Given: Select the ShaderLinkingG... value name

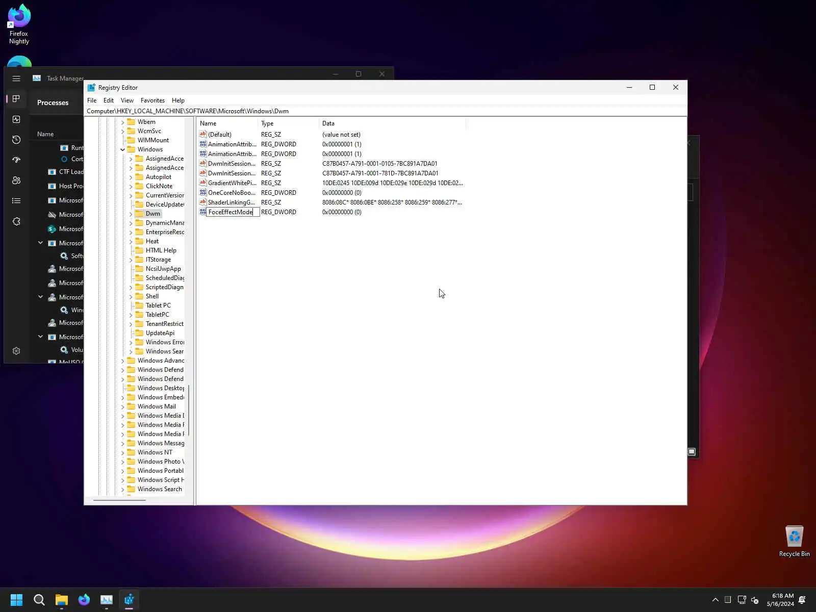Looking at the screenshot, I should 232,202.
